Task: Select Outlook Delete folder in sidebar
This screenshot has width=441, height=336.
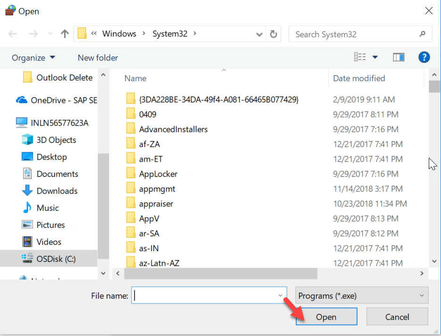Action: coord(58,77)
